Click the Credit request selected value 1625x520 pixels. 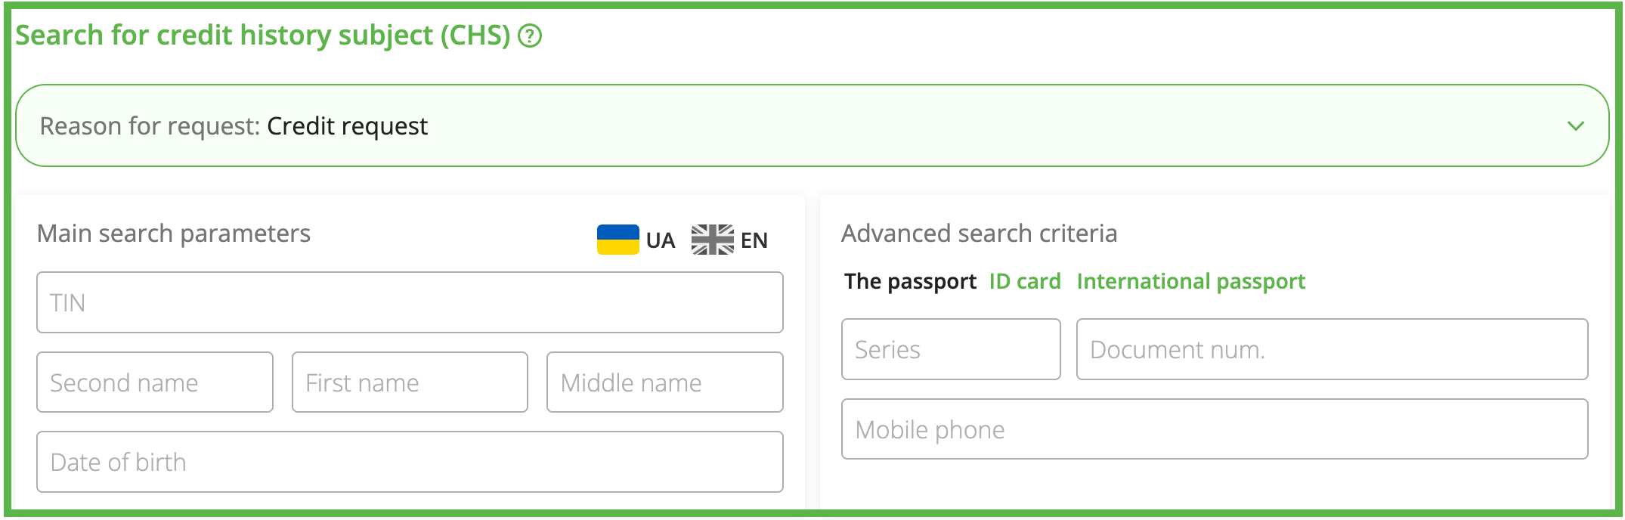pos(347,125)
